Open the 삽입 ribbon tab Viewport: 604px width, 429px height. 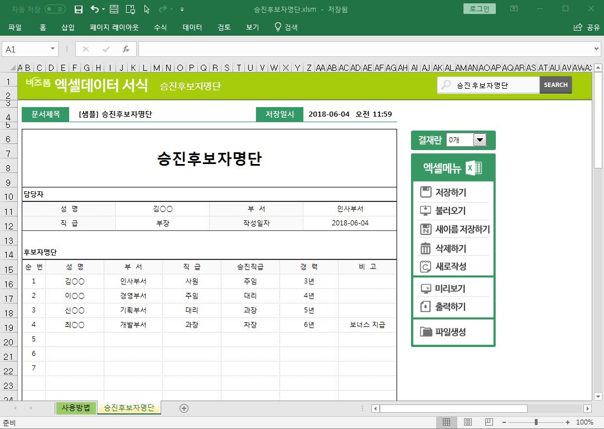point(67,27)
